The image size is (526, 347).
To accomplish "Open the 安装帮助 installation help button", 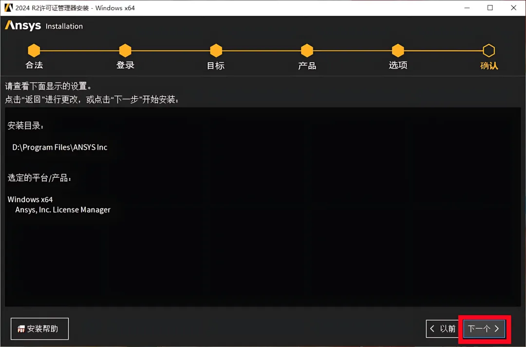I will click(39, 329).
